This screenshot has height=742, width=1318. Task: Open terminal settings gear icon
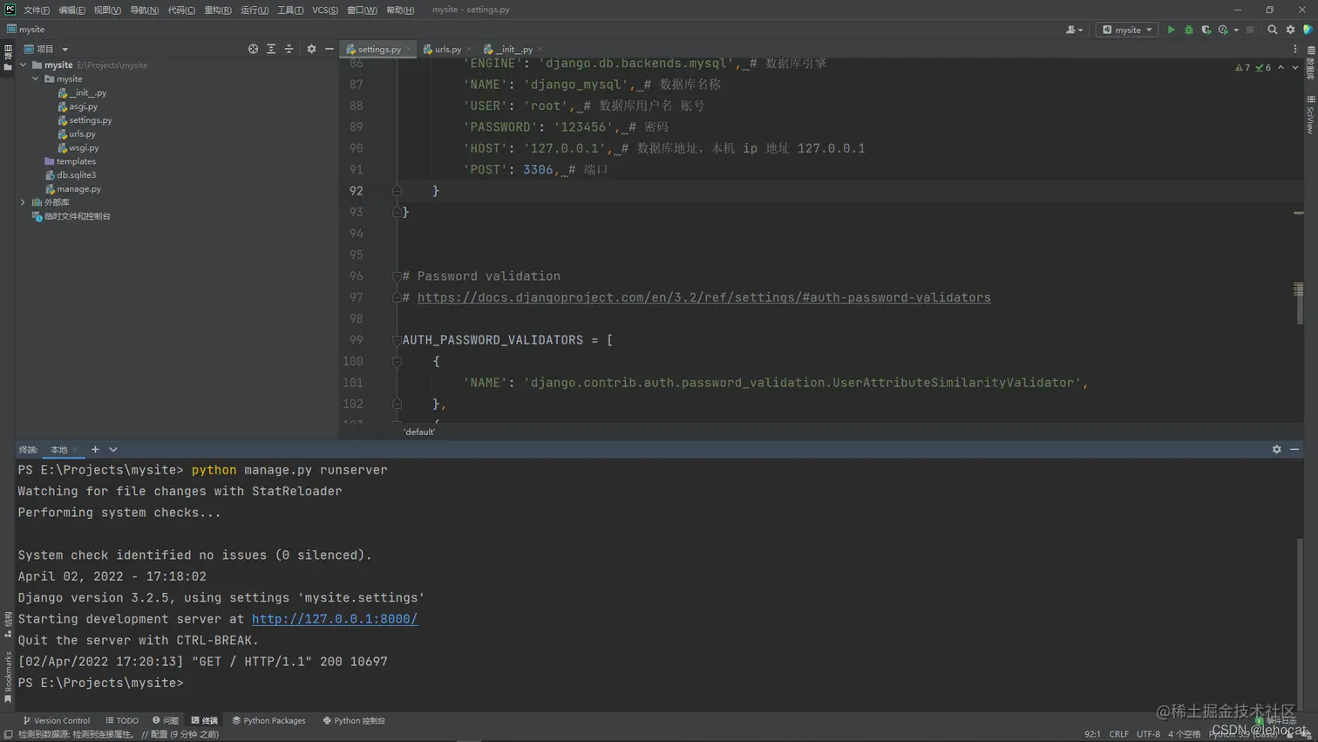(1276, 449)
